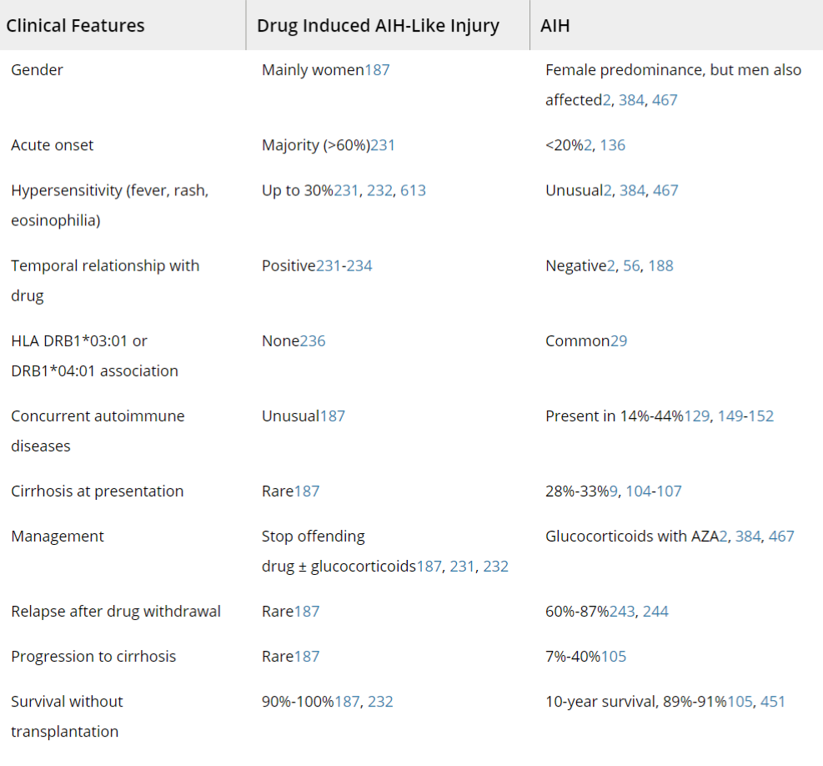823x766 pixels.
Task: Click citation 129 after Present in 14%-44%
Action: [697, 416]
